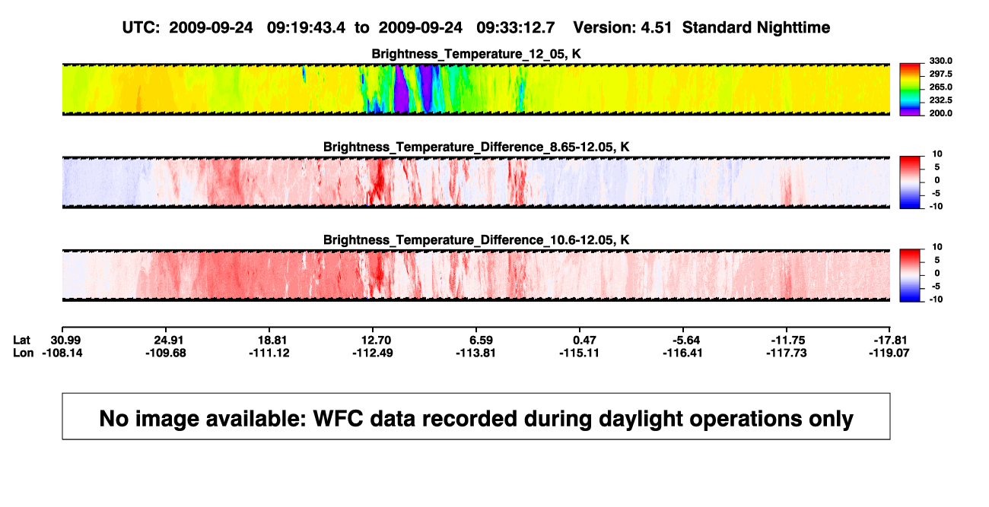989x507 pixels.
Task: Click the 'Version: 4.51' header text
Action: point(623,28)
